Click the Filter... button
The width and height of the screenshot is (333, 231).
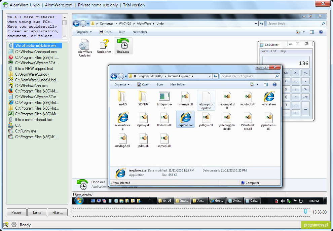click(58, 213)
